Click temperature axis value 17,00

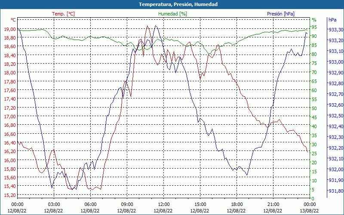(x=10, y=117)
